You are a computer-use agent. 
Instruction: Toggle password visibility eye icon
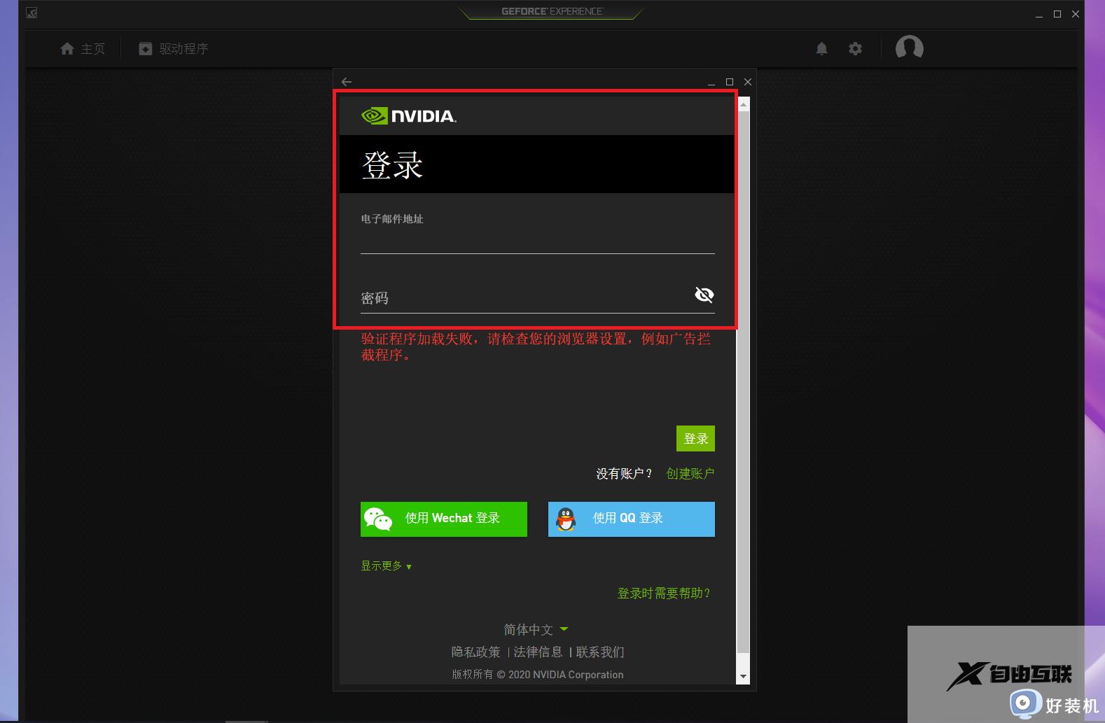coord(704,295)
